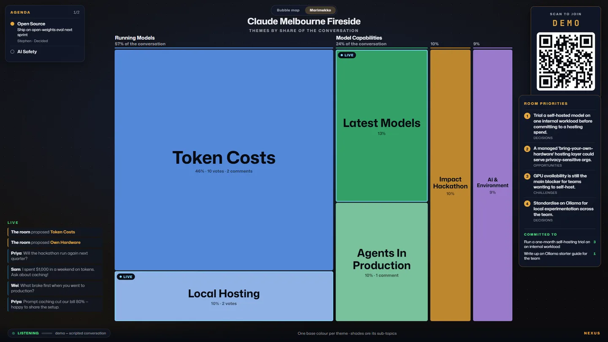Open the Impact Hackathon column
The height and width of the screenshot is (342, 608).
click(450, 185)
